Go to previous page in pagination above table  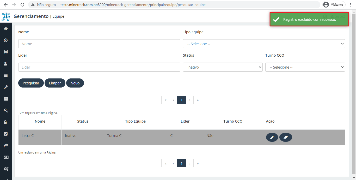tap(174, 100)
